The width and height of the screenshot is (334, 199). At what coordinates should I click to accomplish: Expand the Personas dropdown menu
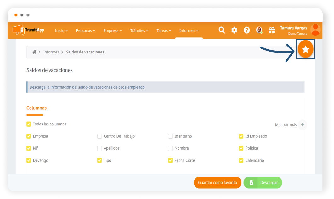86,31
